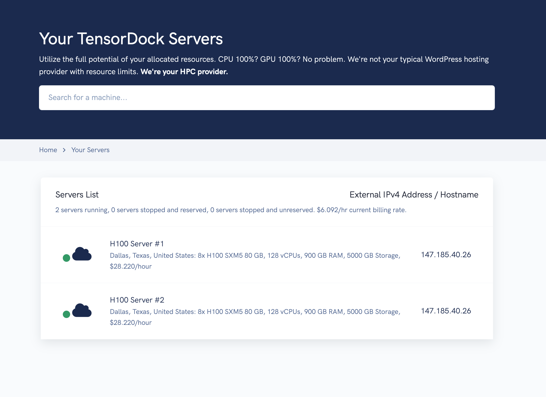The image size is (546, 397).
Task: Click the $28.220/hour price of Server #2
Action: 131,323
